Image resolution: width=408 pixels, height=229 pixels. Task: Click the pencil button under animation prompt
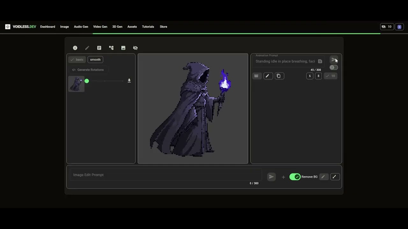[268, 76]
